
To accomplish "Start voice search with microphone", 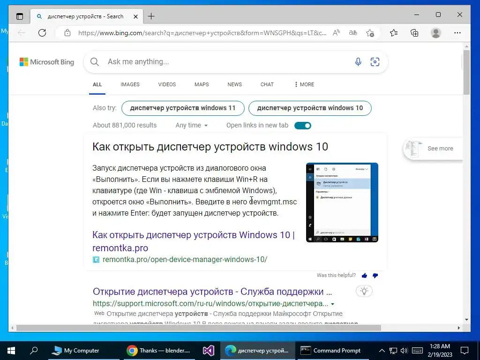I will [358, 62].
